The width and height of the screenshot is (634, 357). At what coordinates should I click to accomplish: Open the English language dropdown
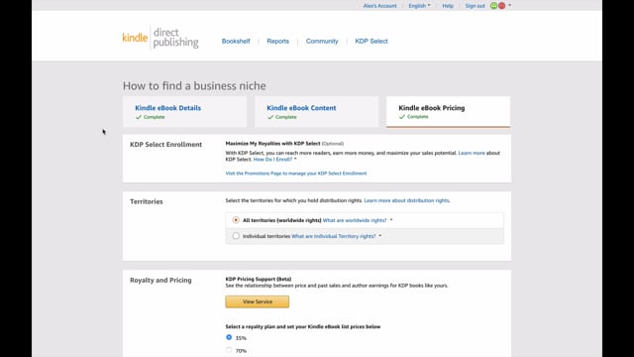pyautogui.click(x=419, y=6)
